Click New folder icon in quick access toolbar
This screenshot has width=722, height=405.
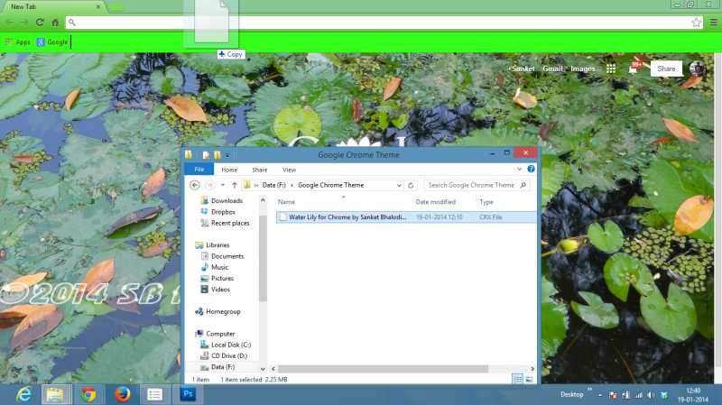click(x=218, y=155)
